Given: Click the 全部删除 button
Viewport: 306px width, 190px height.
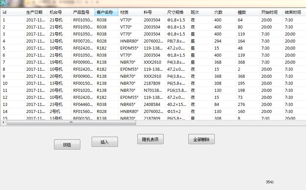Looking at the screenshot, I should pos(202,139).
